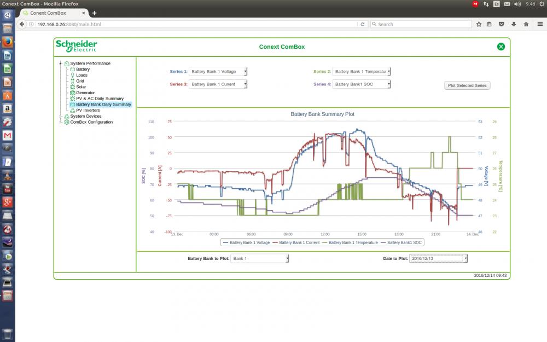This screenshot has height=342, width=547.
Task: Open the Date to Plot dropdown
Action: [438, 259]
